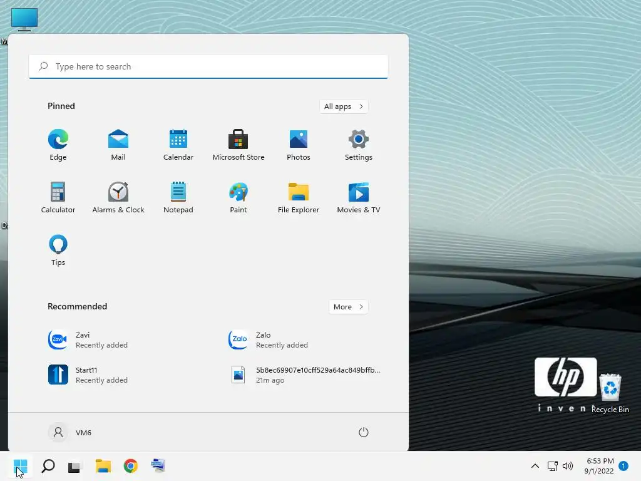Launch the Mail app
The height and width of the screenshot is (481, 641).
pyautogui.click(x=118, y=145)
